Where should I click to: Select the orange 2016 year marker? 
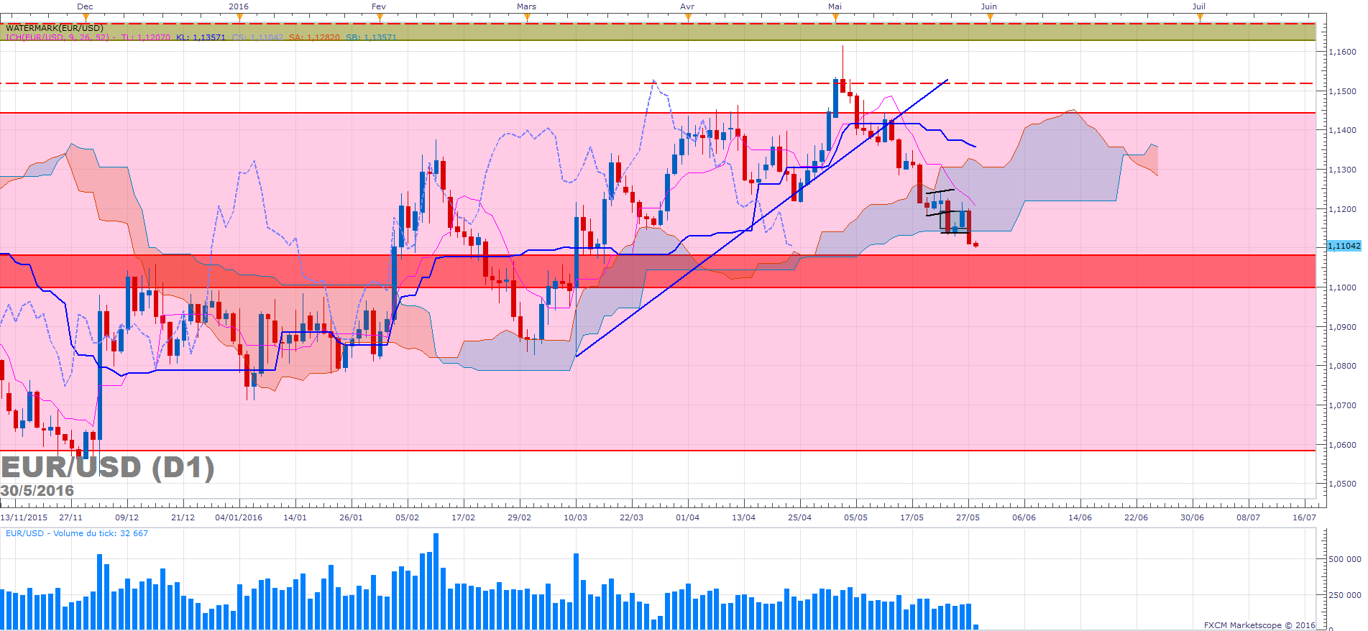[x=239, y=17]
